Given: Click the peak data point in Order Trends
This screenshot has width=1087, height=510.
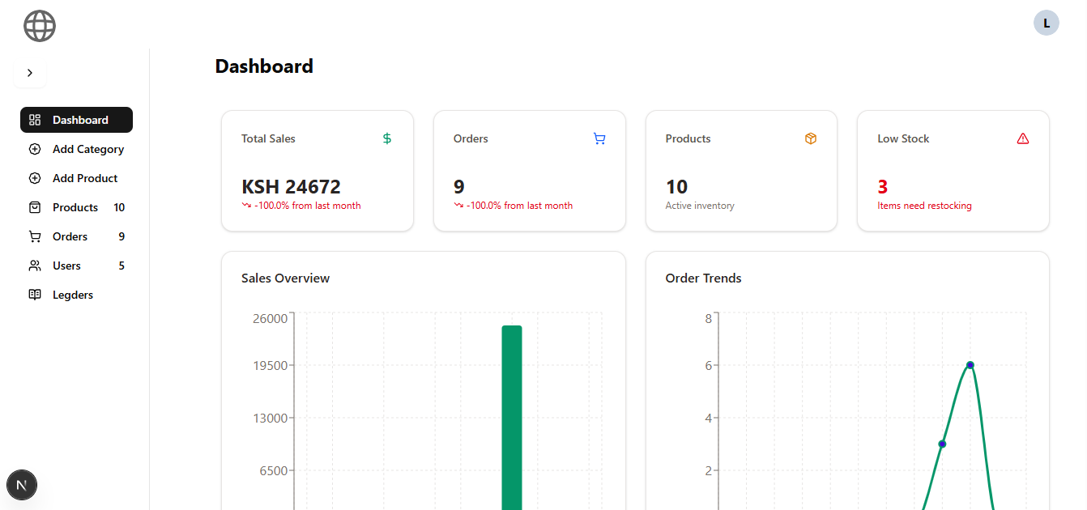Looking at the screenshot, I should point(970,365).
